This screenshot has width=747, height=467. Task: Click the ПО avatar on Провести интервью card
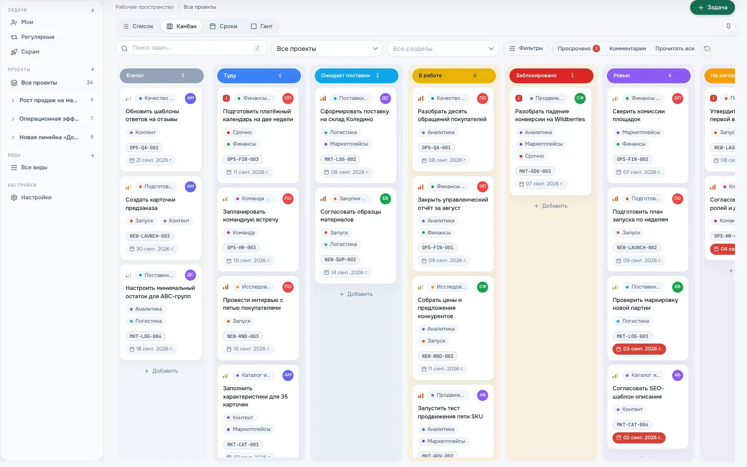pos(288,287)
